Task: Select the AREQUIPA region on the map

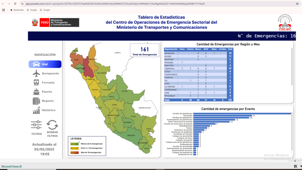Action: click(x=131, y=135)
